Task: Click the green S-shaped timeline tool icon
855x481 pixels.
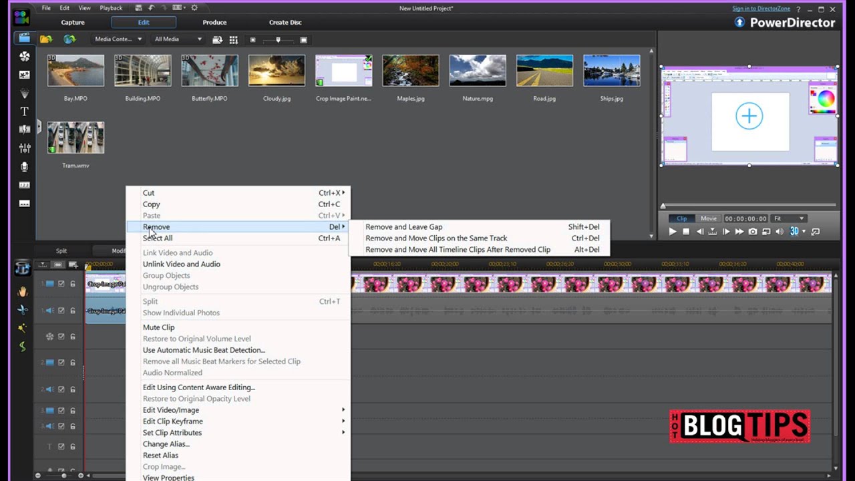Action: click(23, 346)
